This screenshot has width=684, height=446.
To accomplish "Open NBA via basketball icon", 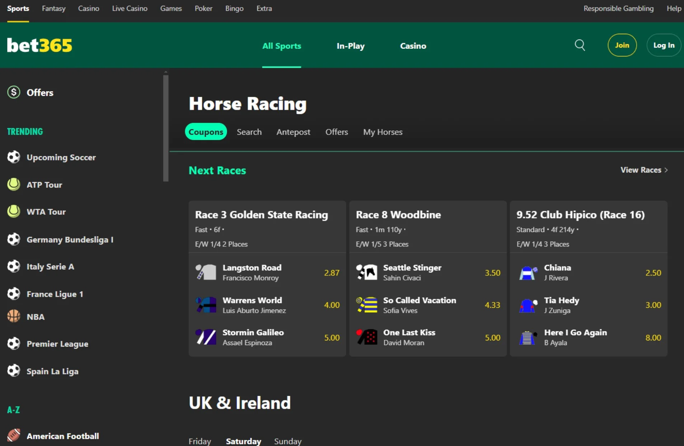I will (x=14, y=316).
